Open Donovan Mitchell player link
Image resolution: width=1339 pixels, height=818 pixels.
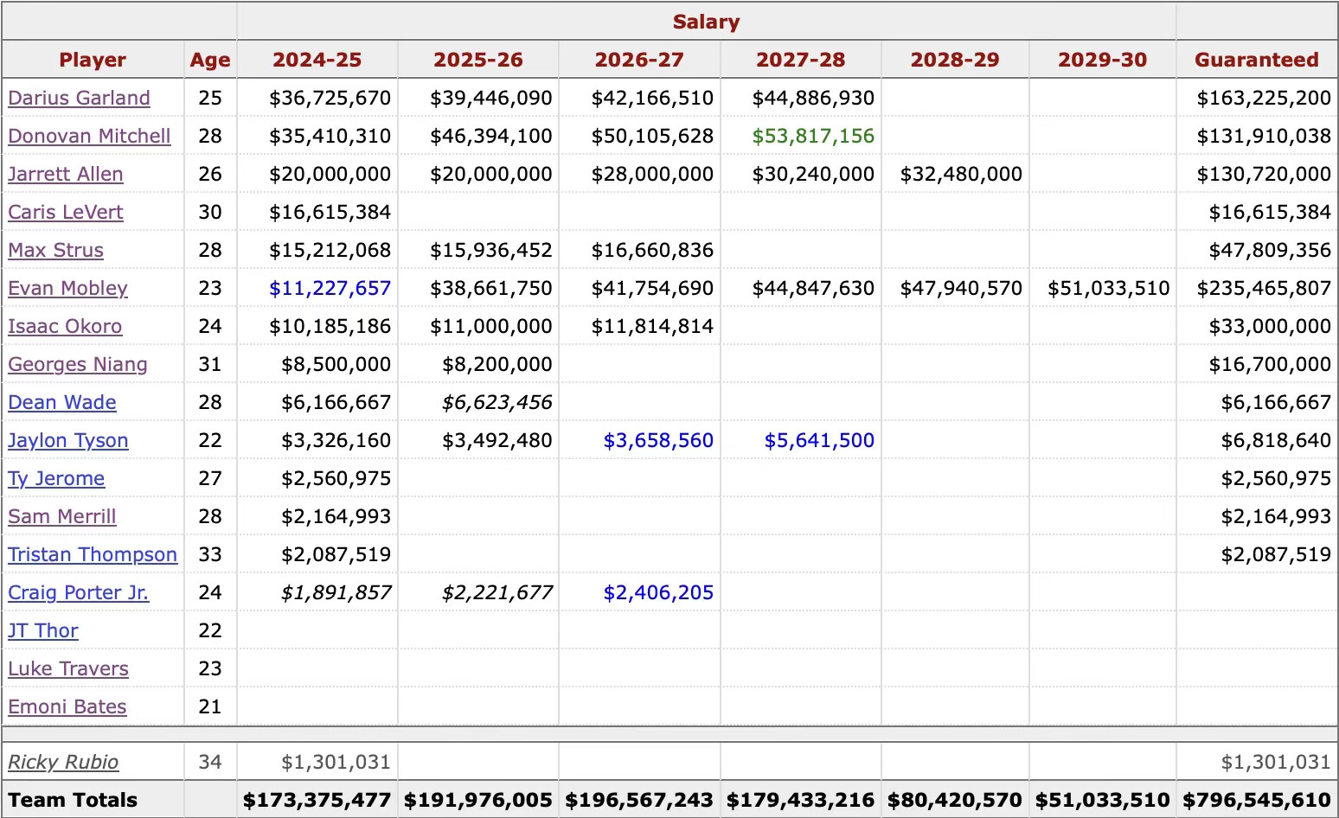[89, 136]
